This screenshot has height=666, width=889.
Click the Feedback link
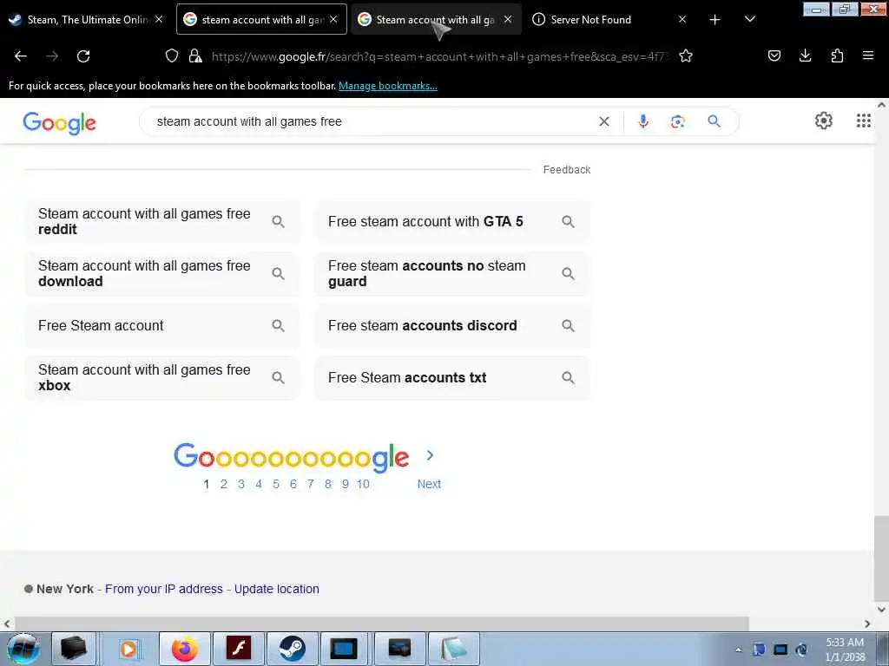point(566,170)
